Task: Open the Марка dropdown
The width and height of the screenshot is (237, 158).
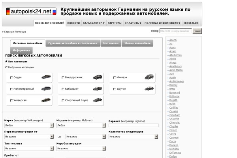Action: point(29,125)
